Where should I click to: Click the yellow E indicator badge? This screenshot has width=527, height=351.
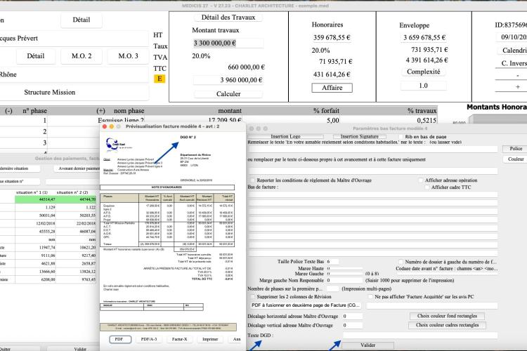(160, 79)
